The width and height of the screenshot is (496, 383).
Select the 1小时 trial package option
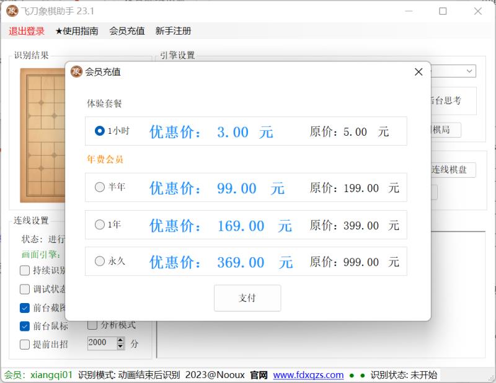tap(100, 131)
